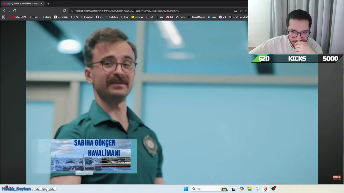This screenshot has height=193, width=344.
Task: Open a new browser tab
Action: [x=48, y=3]
